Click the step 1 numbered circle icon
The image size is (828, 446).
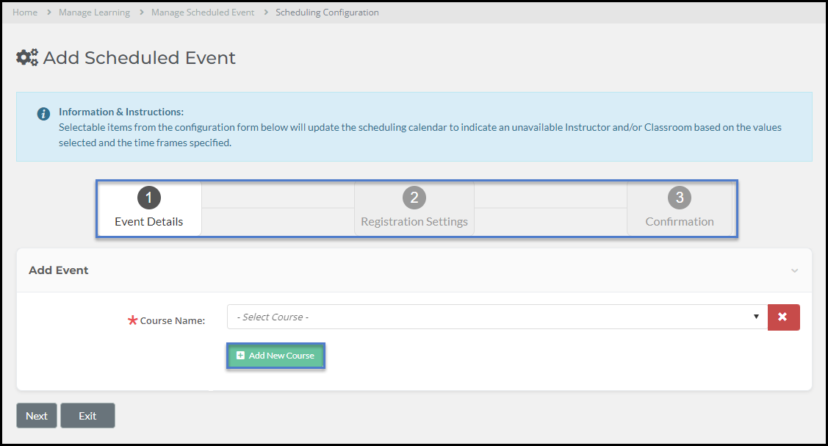tap(148, 197)
